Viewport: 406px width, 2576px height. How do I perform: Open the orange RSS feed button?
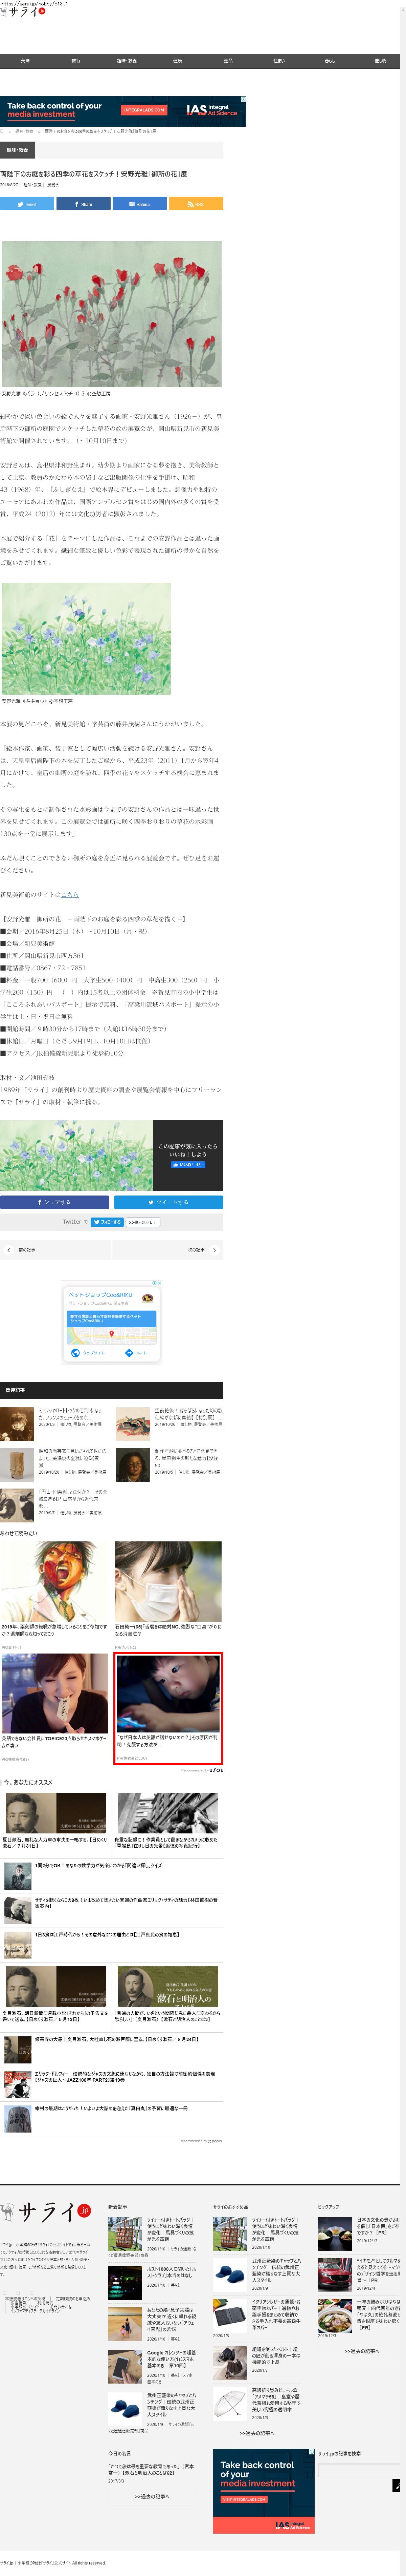click(x=196, y=204)
